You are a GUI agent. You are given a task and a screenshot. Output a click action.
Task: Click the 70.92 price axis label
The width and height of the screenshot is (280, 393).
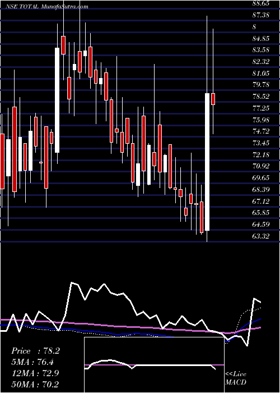click(261, 166)
